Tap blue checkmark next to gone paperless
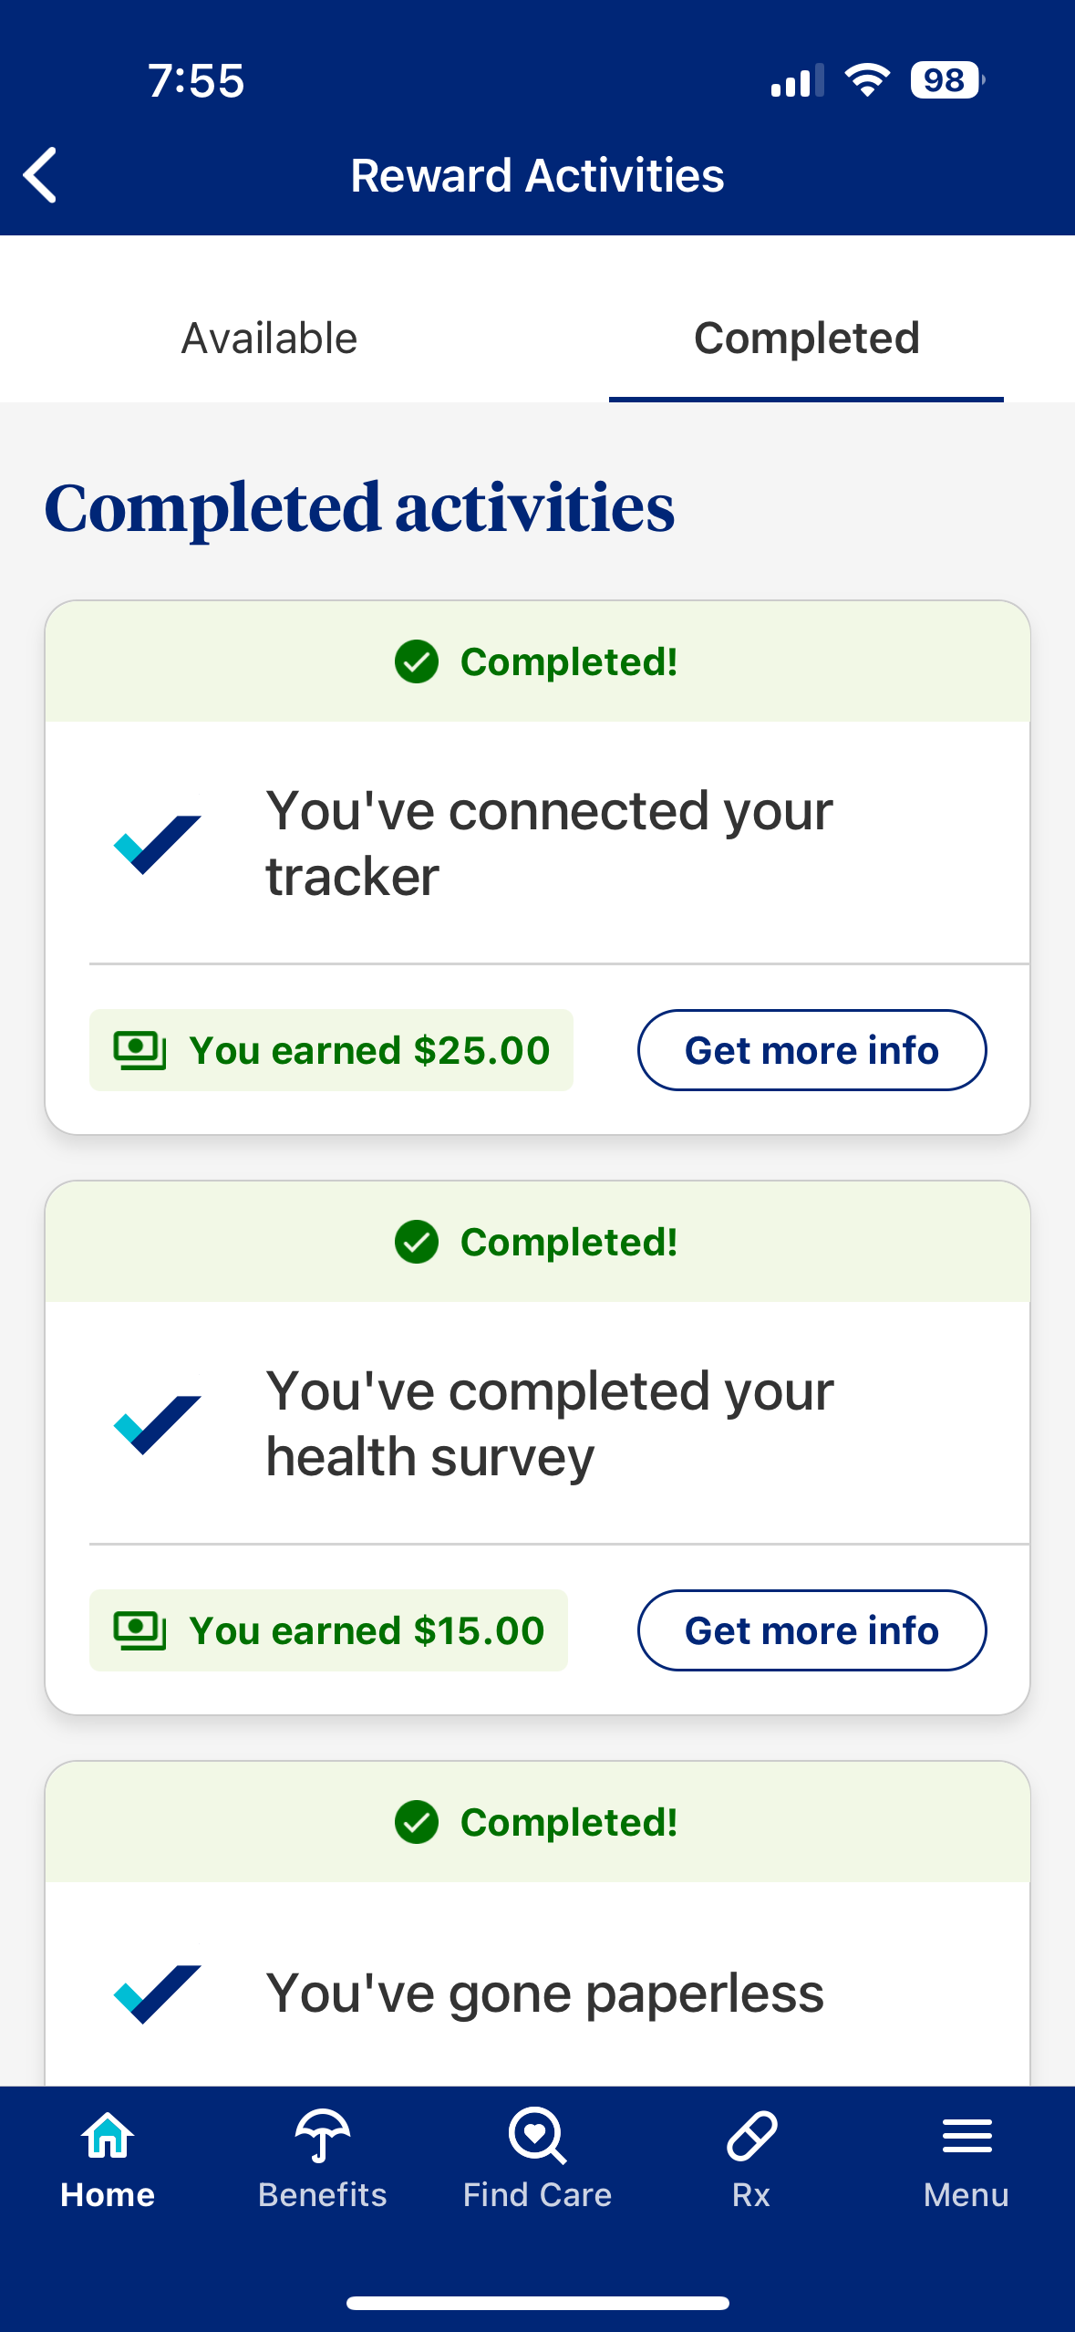This screenshot has height=2332, width=1075. pos(157,1994)
